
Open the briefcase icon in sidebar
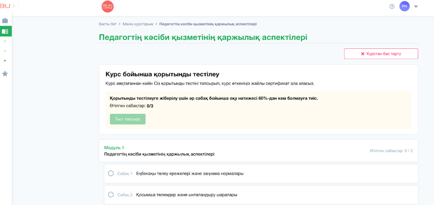(x=5, y=21)
